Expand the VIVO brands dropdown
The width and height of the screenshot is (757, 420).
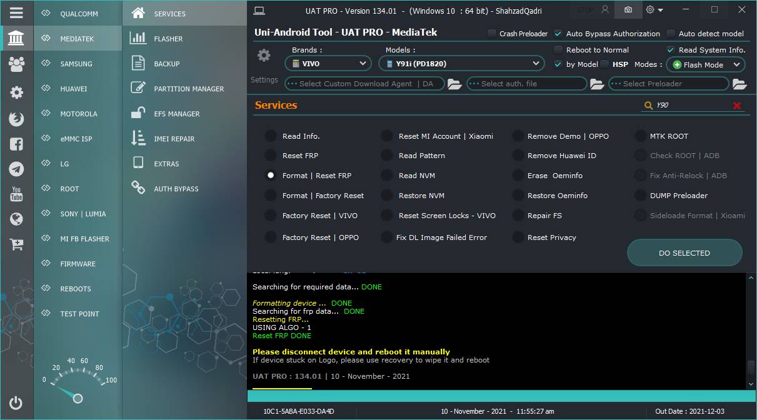(328, 63)
